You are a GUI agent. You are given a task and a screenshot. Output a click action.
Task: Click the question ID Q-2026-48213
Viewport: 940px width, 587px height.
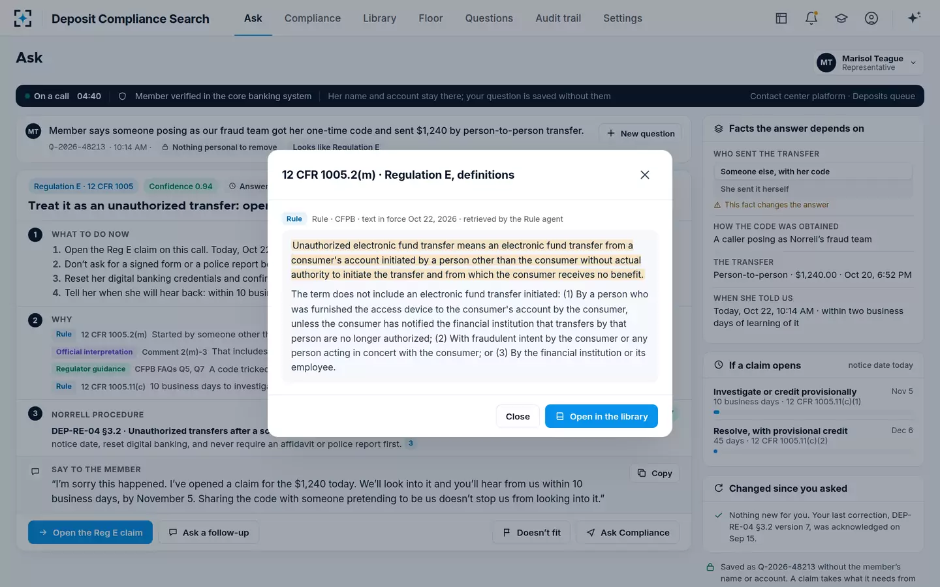click(77, 147)
